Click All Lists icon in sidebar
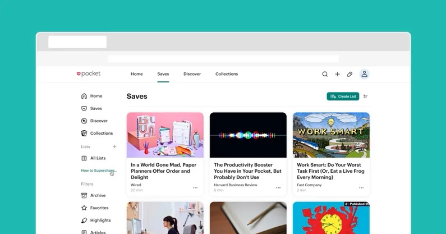Screen dimensions: 446x234 pyautogui.click(x=84, y=158)
